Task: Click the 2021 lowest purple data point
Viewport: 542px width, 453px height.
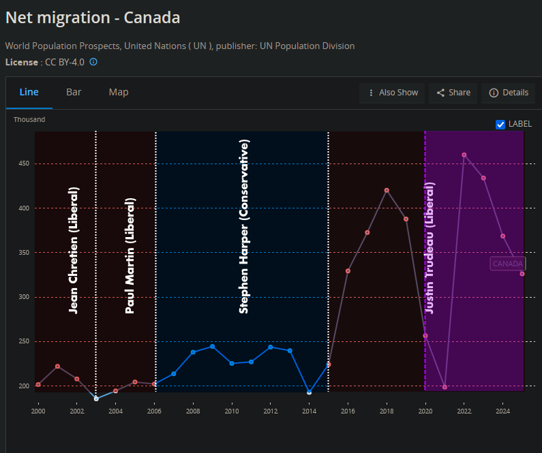Action: click(445, 387)
